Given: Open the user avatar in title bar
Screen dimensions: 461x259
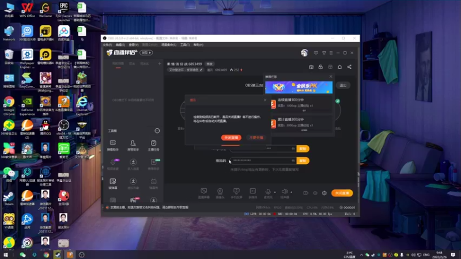Looking at the screenshot, I should tap(304, 53).
